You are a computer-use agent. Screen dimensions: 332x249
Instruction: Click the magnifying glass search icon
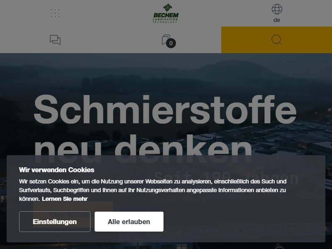coord(276,40)
